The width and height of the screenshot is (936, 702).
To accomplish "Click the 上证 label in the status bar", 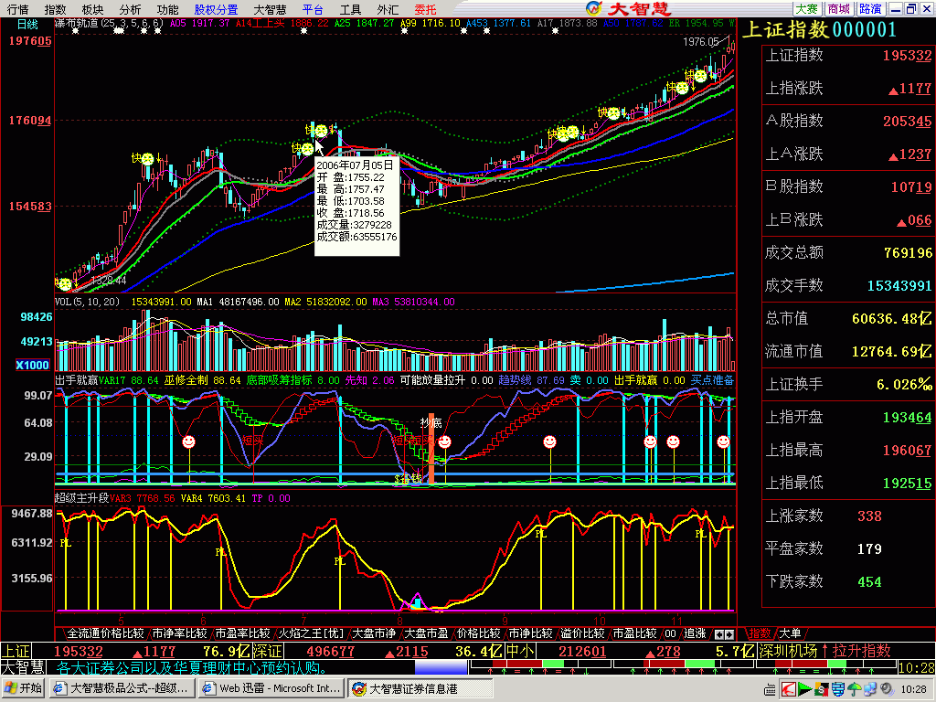I will pyautogui.click(x=16, y=651).
